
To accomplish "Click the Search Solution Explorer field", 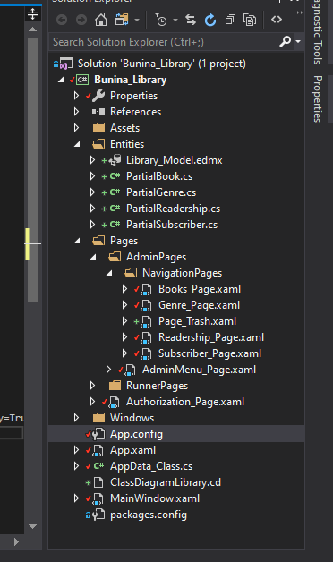I will (165, 42).
